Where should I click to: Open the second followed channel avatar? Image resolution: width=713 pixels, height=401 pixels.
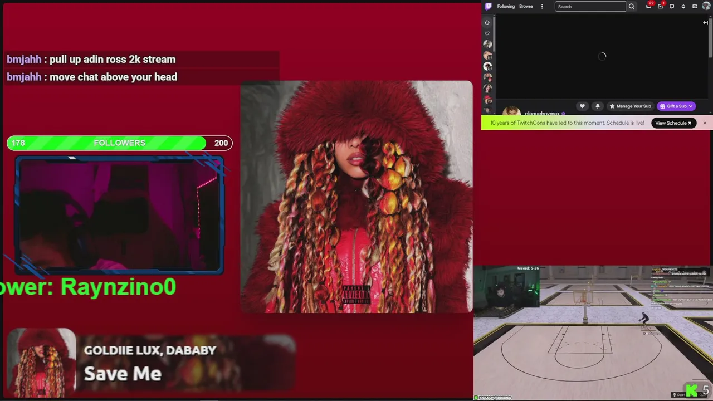488,55
